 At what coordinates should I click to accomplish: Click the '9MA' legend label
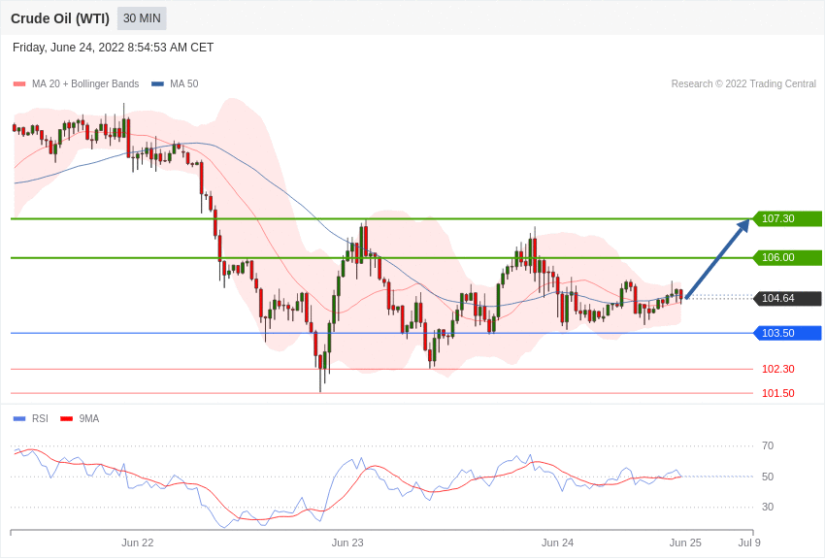pyautogui.click(x=89, y=418)
